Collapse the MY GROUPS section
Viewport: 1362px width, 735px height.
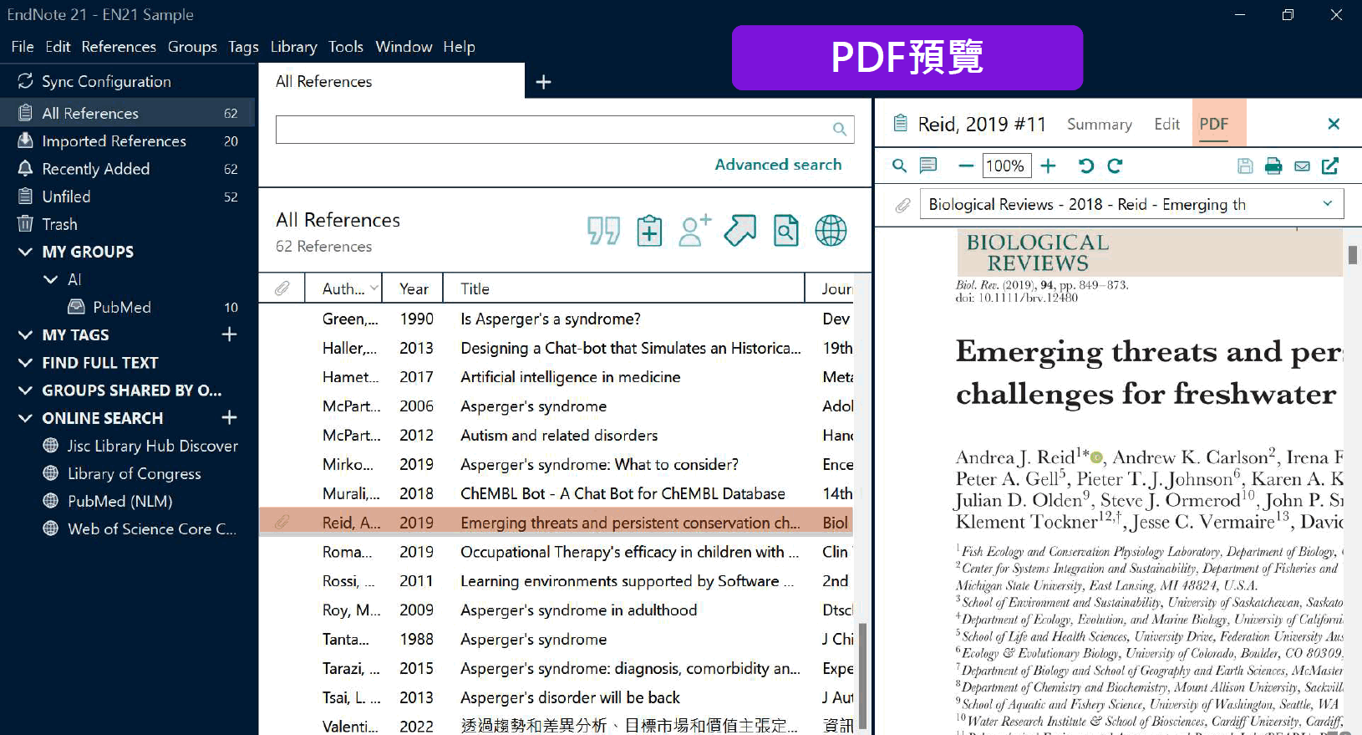point(25,252)
